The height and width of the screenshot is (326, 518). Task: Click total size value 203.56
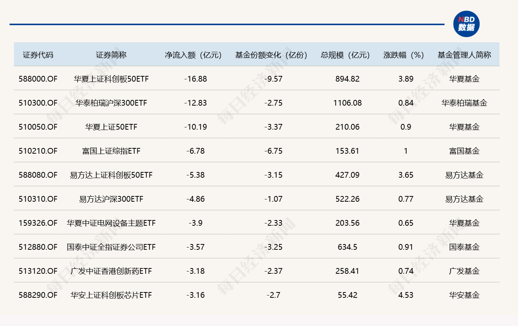click(347, 223)
